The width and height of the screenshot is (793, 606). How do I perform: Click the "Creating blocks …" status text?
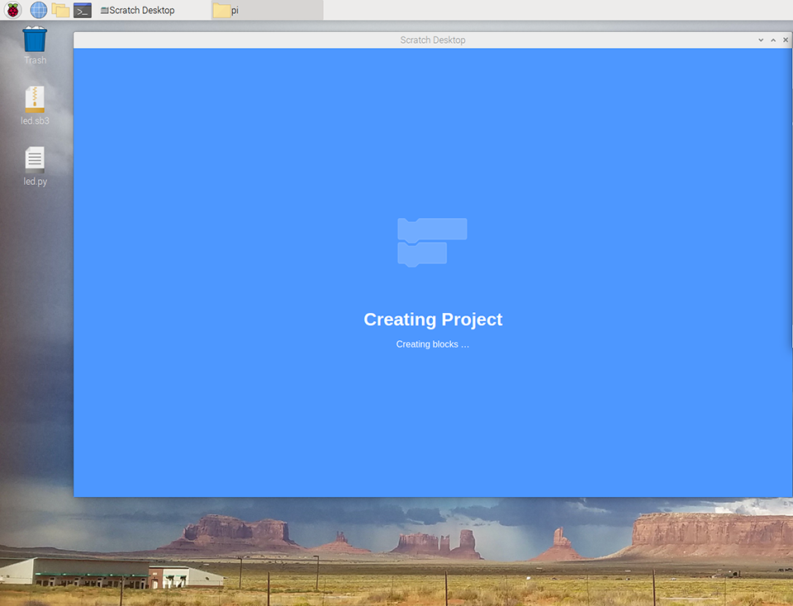[432, 344]
